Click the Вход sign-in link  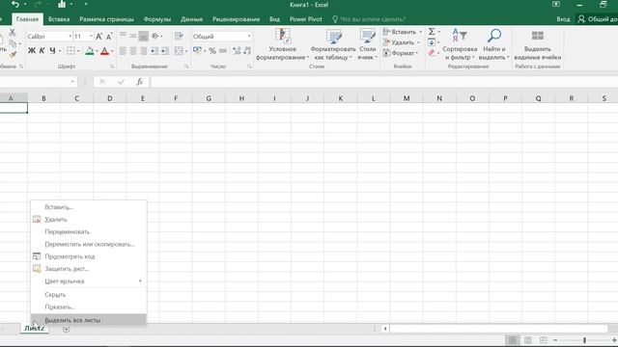pos(563,19)
